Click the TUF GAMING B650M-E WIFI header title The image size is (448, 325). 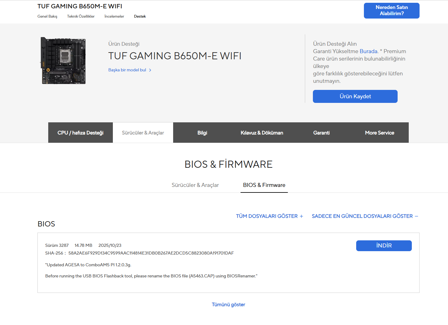(x=80, y=6)
